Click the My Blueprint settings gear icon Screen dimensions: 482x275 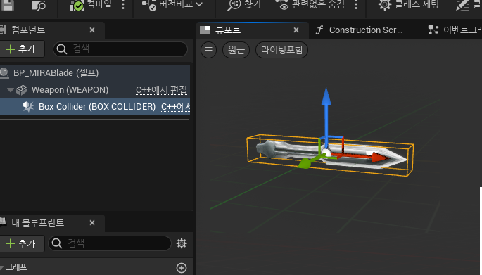[182, 243]
